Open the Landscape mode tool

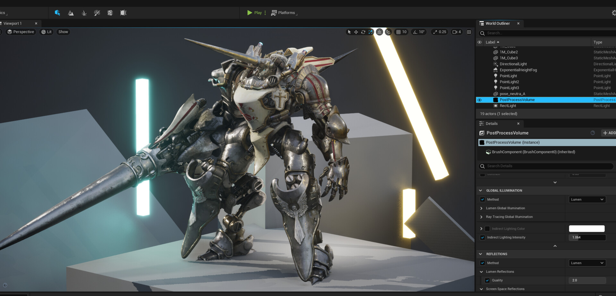(71, 13)
